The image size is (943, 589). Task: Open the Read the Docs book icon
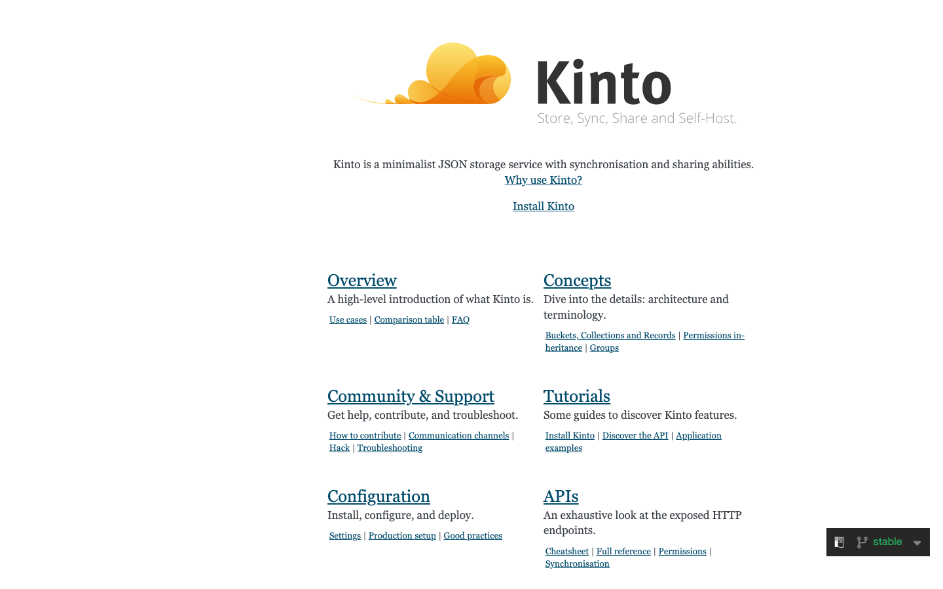coord(839,542)
